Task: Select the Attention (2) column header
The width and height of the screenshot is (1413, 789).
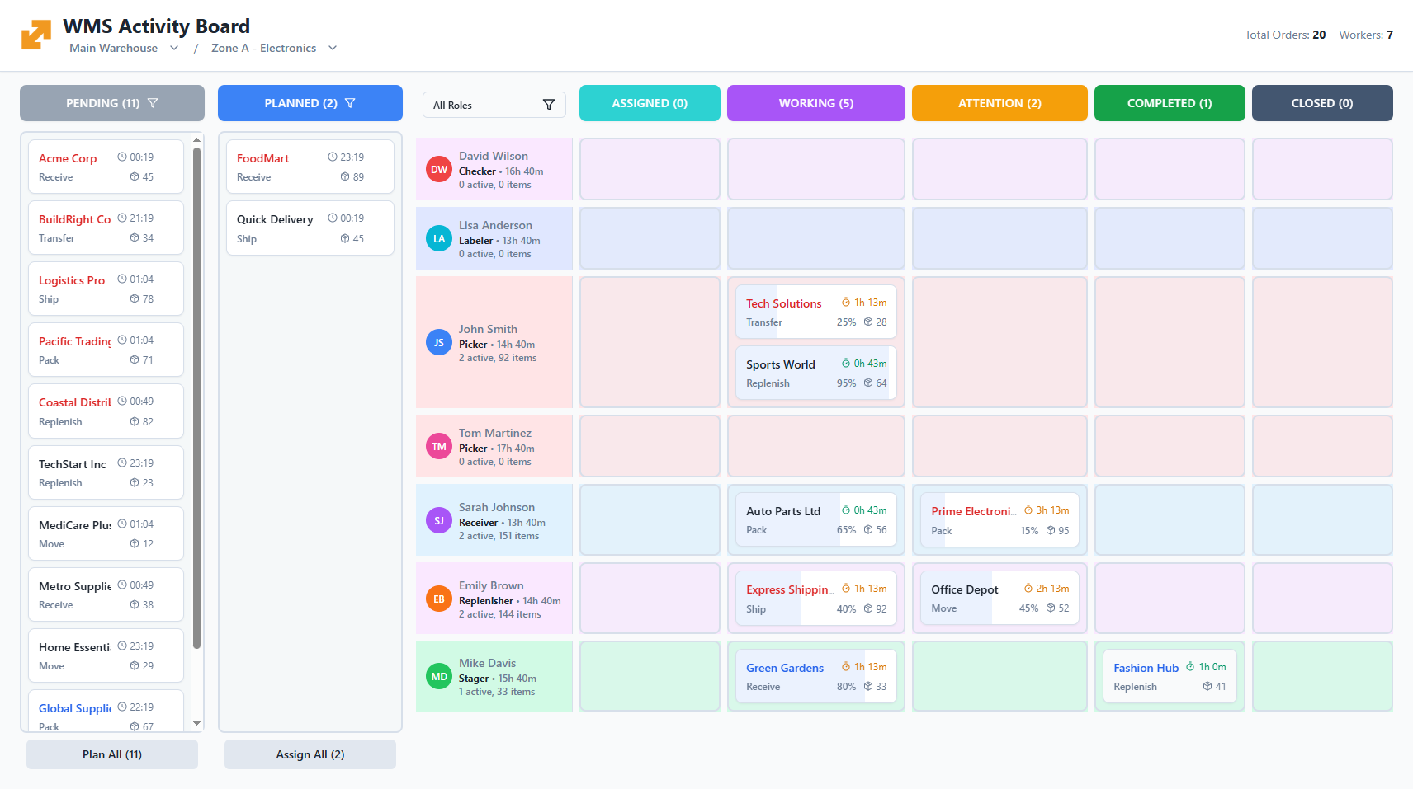Action: [999, 103]
